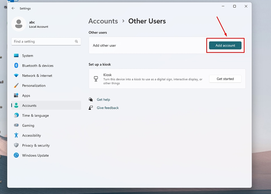Image resolution: width=271 pixels, height=194 pixels.
Task: Click the Kiosk stand icon
Action: click(x=96, y=79)
